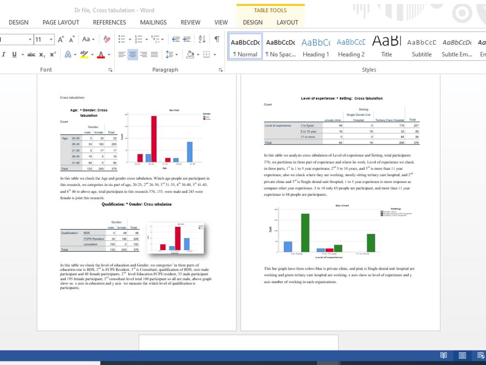Align text left

[122, 55]
